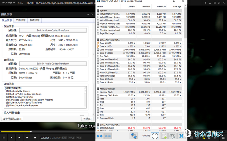Screen dimensions: 227x141
Task: Click the eject/open file icon
Action: (x=35, y=138)
